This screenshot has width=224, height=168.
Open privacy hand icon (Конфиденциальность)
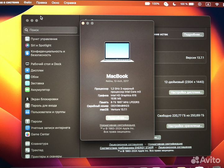27,53
